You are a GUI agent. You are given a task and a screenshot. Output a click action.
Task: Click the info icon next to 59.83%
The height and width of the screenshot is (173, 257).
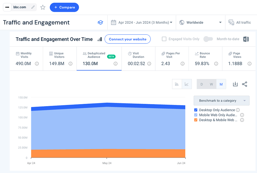[x=216, y=64]
